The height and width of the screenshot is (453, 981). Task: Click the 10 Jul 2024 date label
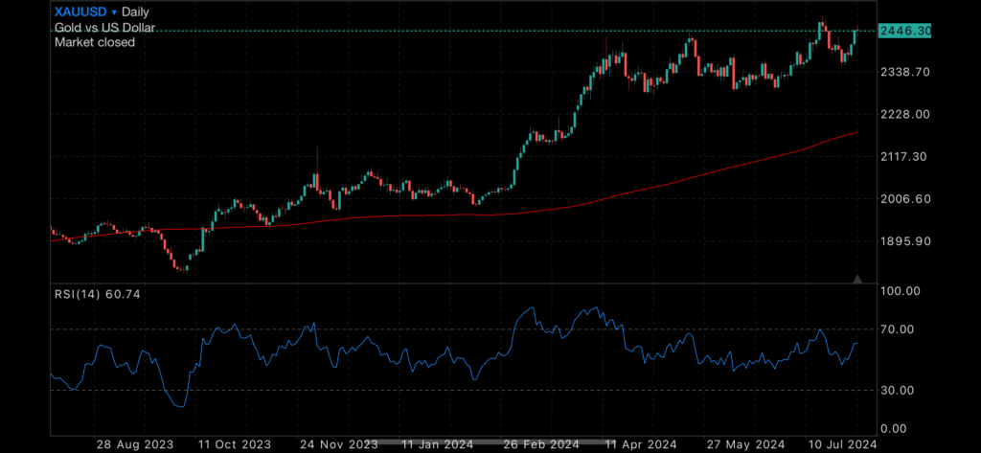(x=841, y=444)
